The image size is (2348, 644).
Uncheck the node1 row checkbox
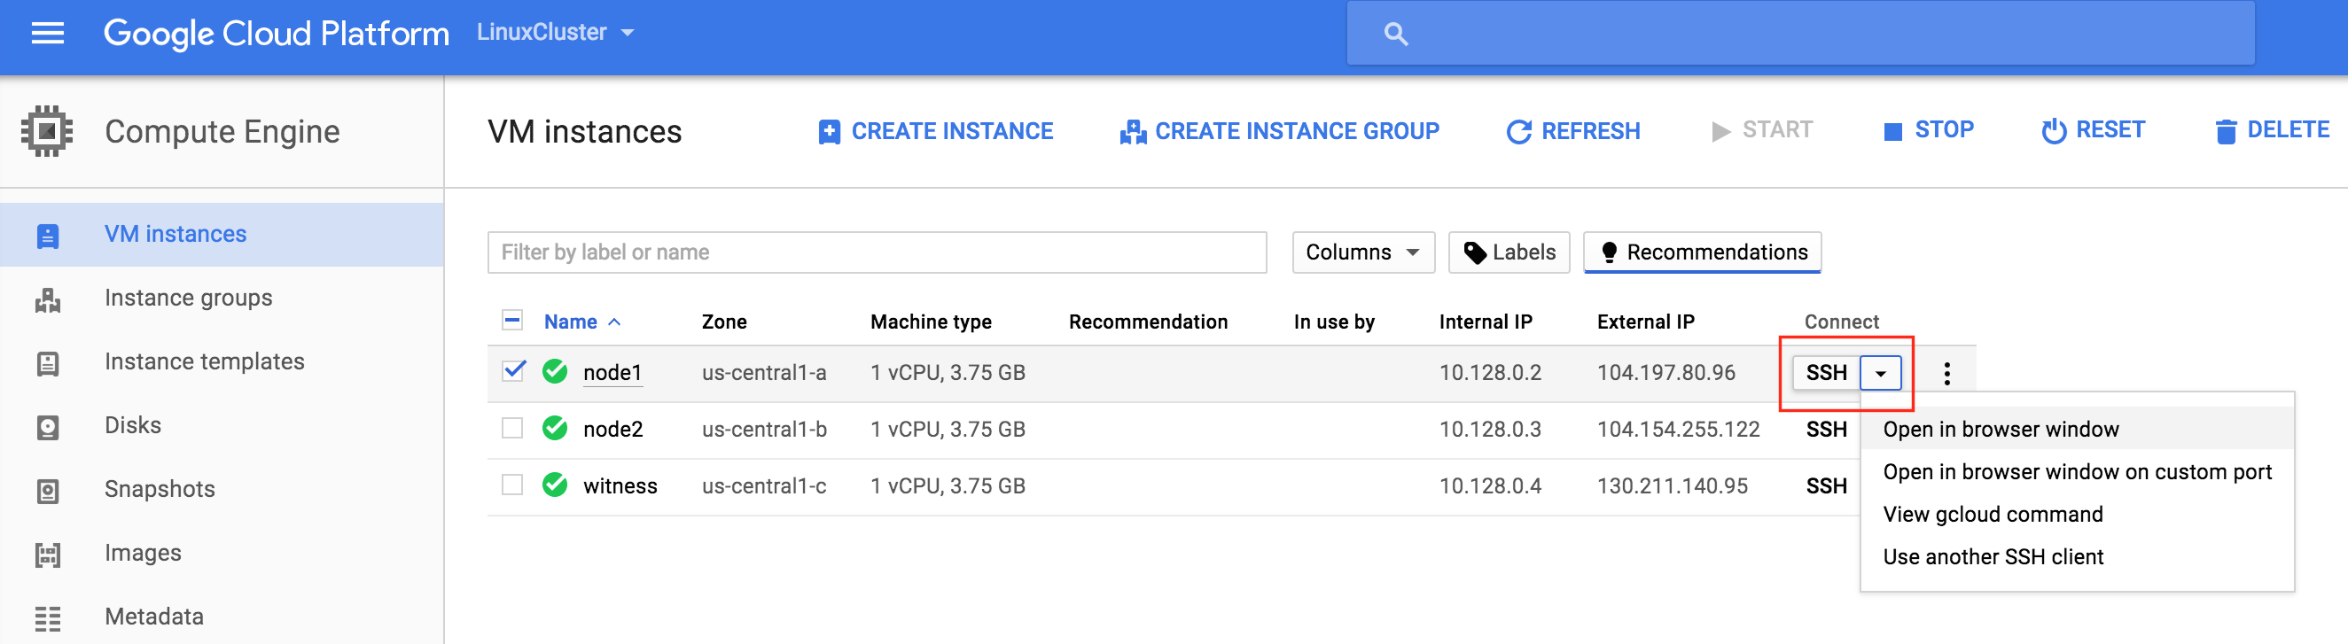(513, 371)
